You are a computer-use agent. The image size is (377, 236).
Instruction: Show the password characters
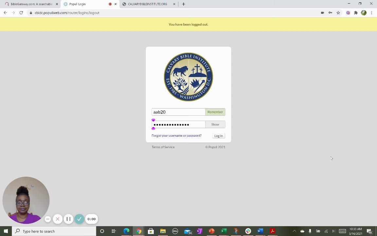pyautogui.click(x=215, y=125)
